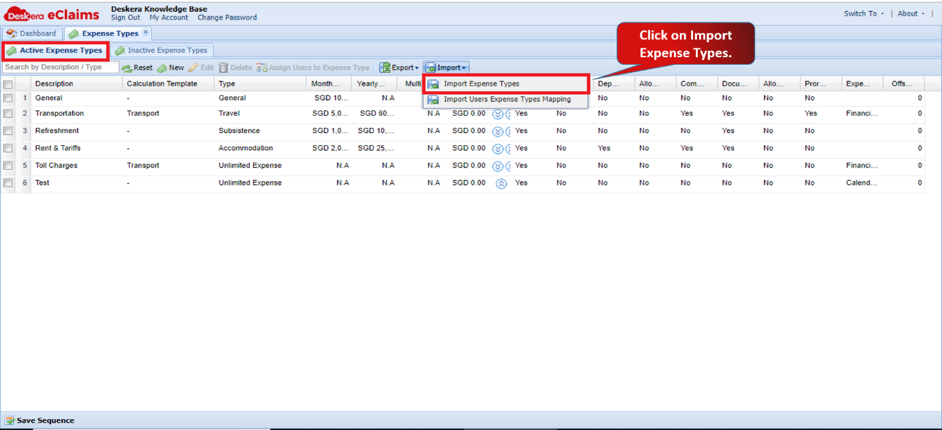Viewport: 942px width, 430px height.
Task: Check the box for the General row
Action: tap(8, 98)
